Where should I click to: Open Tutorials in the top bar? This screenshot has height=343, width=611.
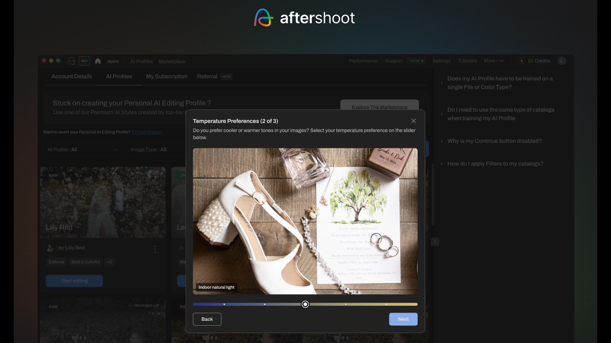467,61
